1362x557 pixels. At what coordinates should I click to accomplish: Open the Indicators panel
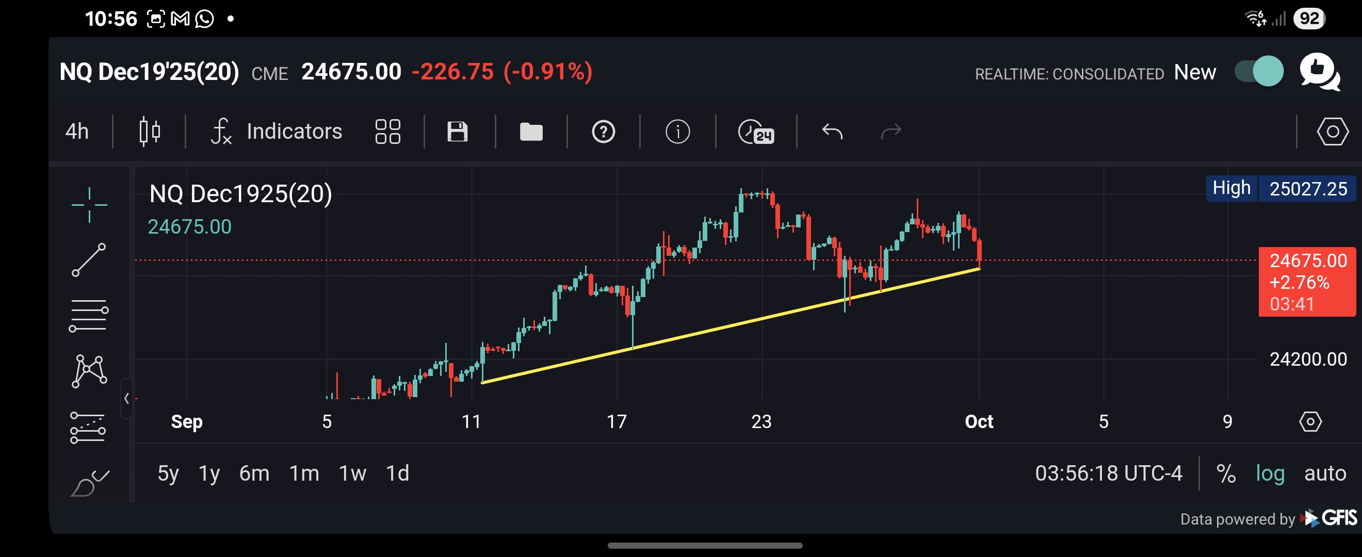click(x=277, y=131)
